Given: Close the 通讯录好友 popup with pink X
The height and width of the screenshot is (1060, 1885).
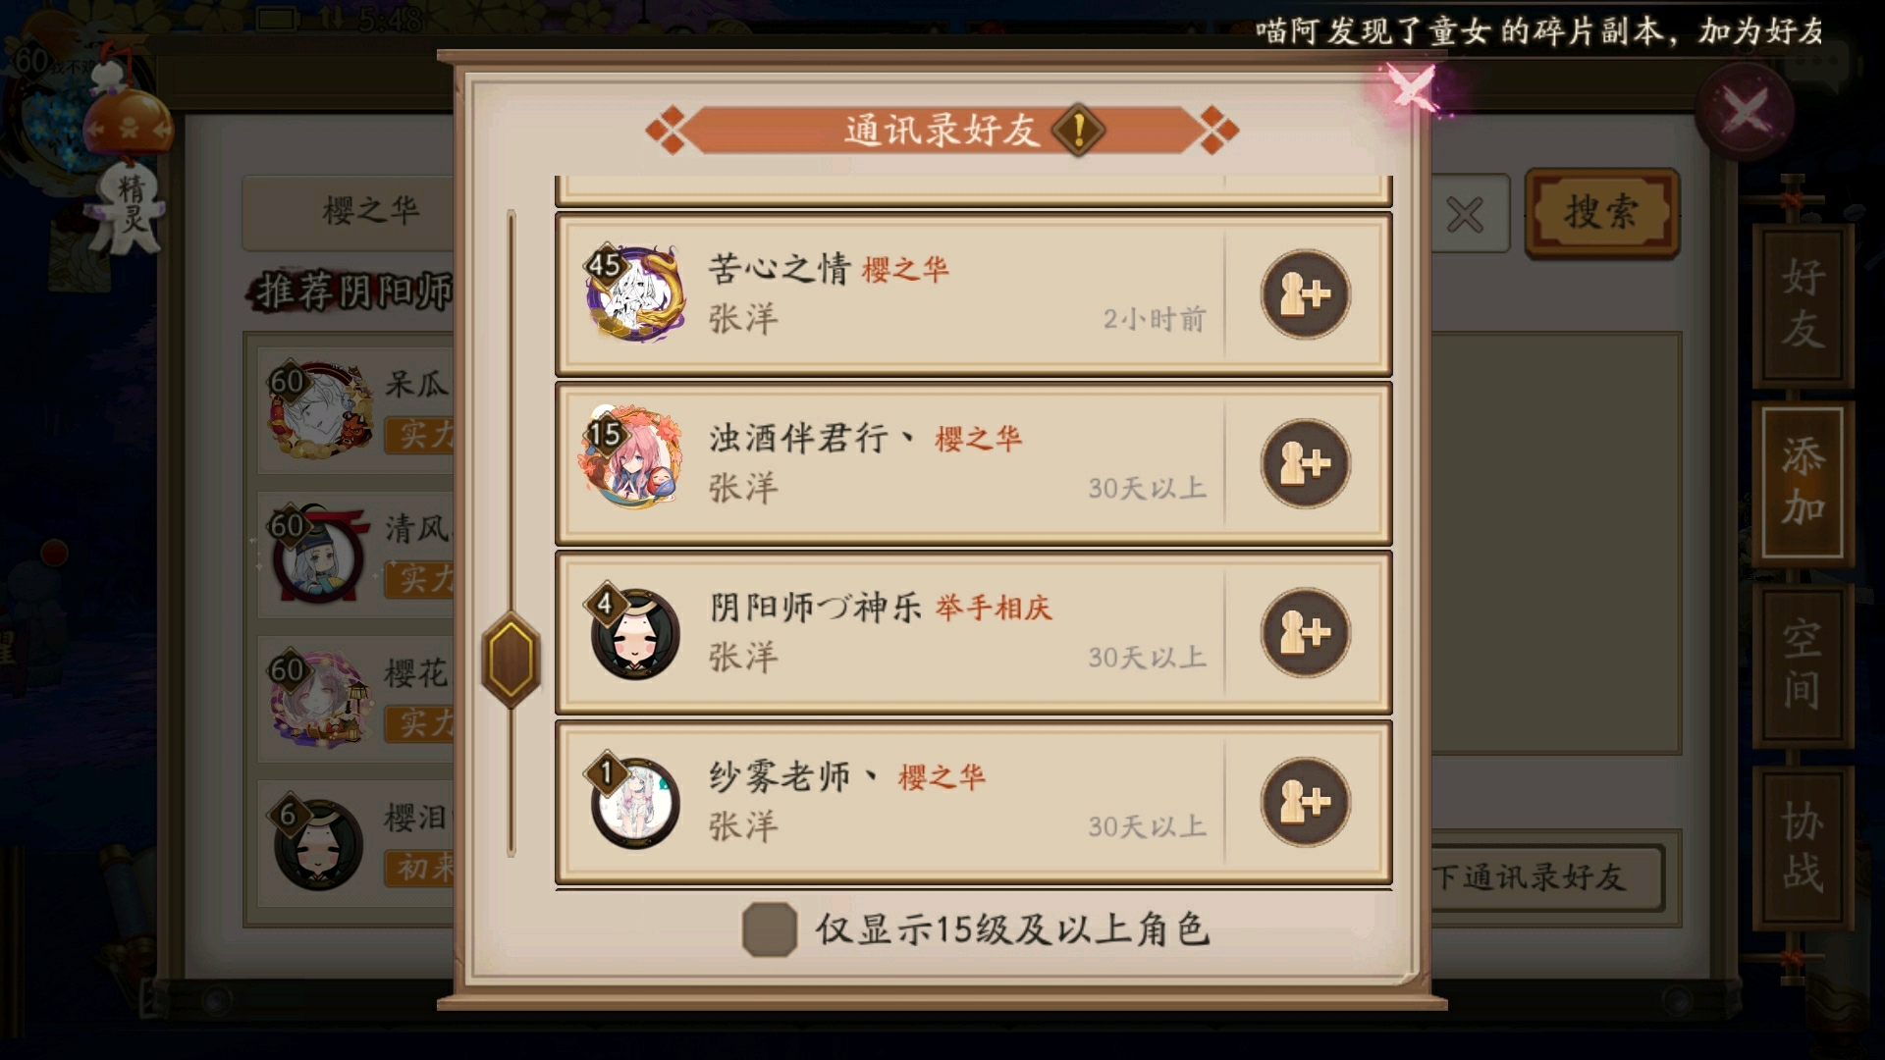Looking at the screenshot, I should (x=1411, y=89).
